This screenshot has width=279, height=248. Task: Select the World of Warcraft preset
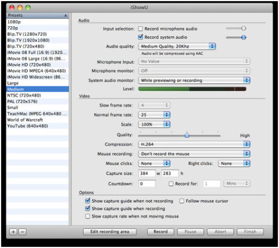37,120
